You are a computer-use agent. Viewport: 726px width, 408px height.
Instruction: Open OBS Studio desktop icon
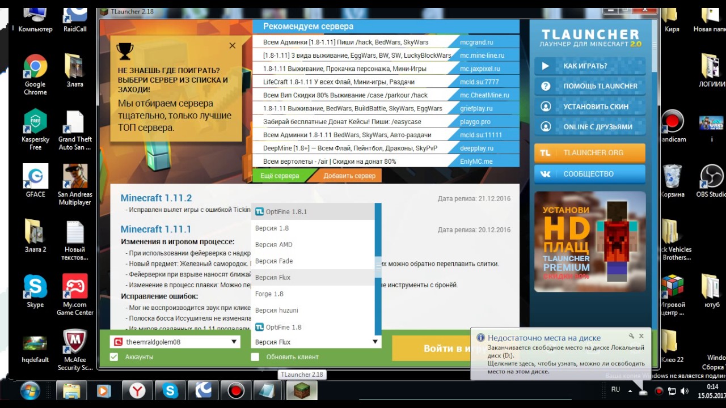tap(711, 181)
